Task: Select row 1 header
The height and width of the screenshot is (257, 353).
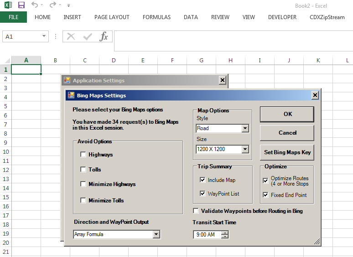Action: pos(5,69)
